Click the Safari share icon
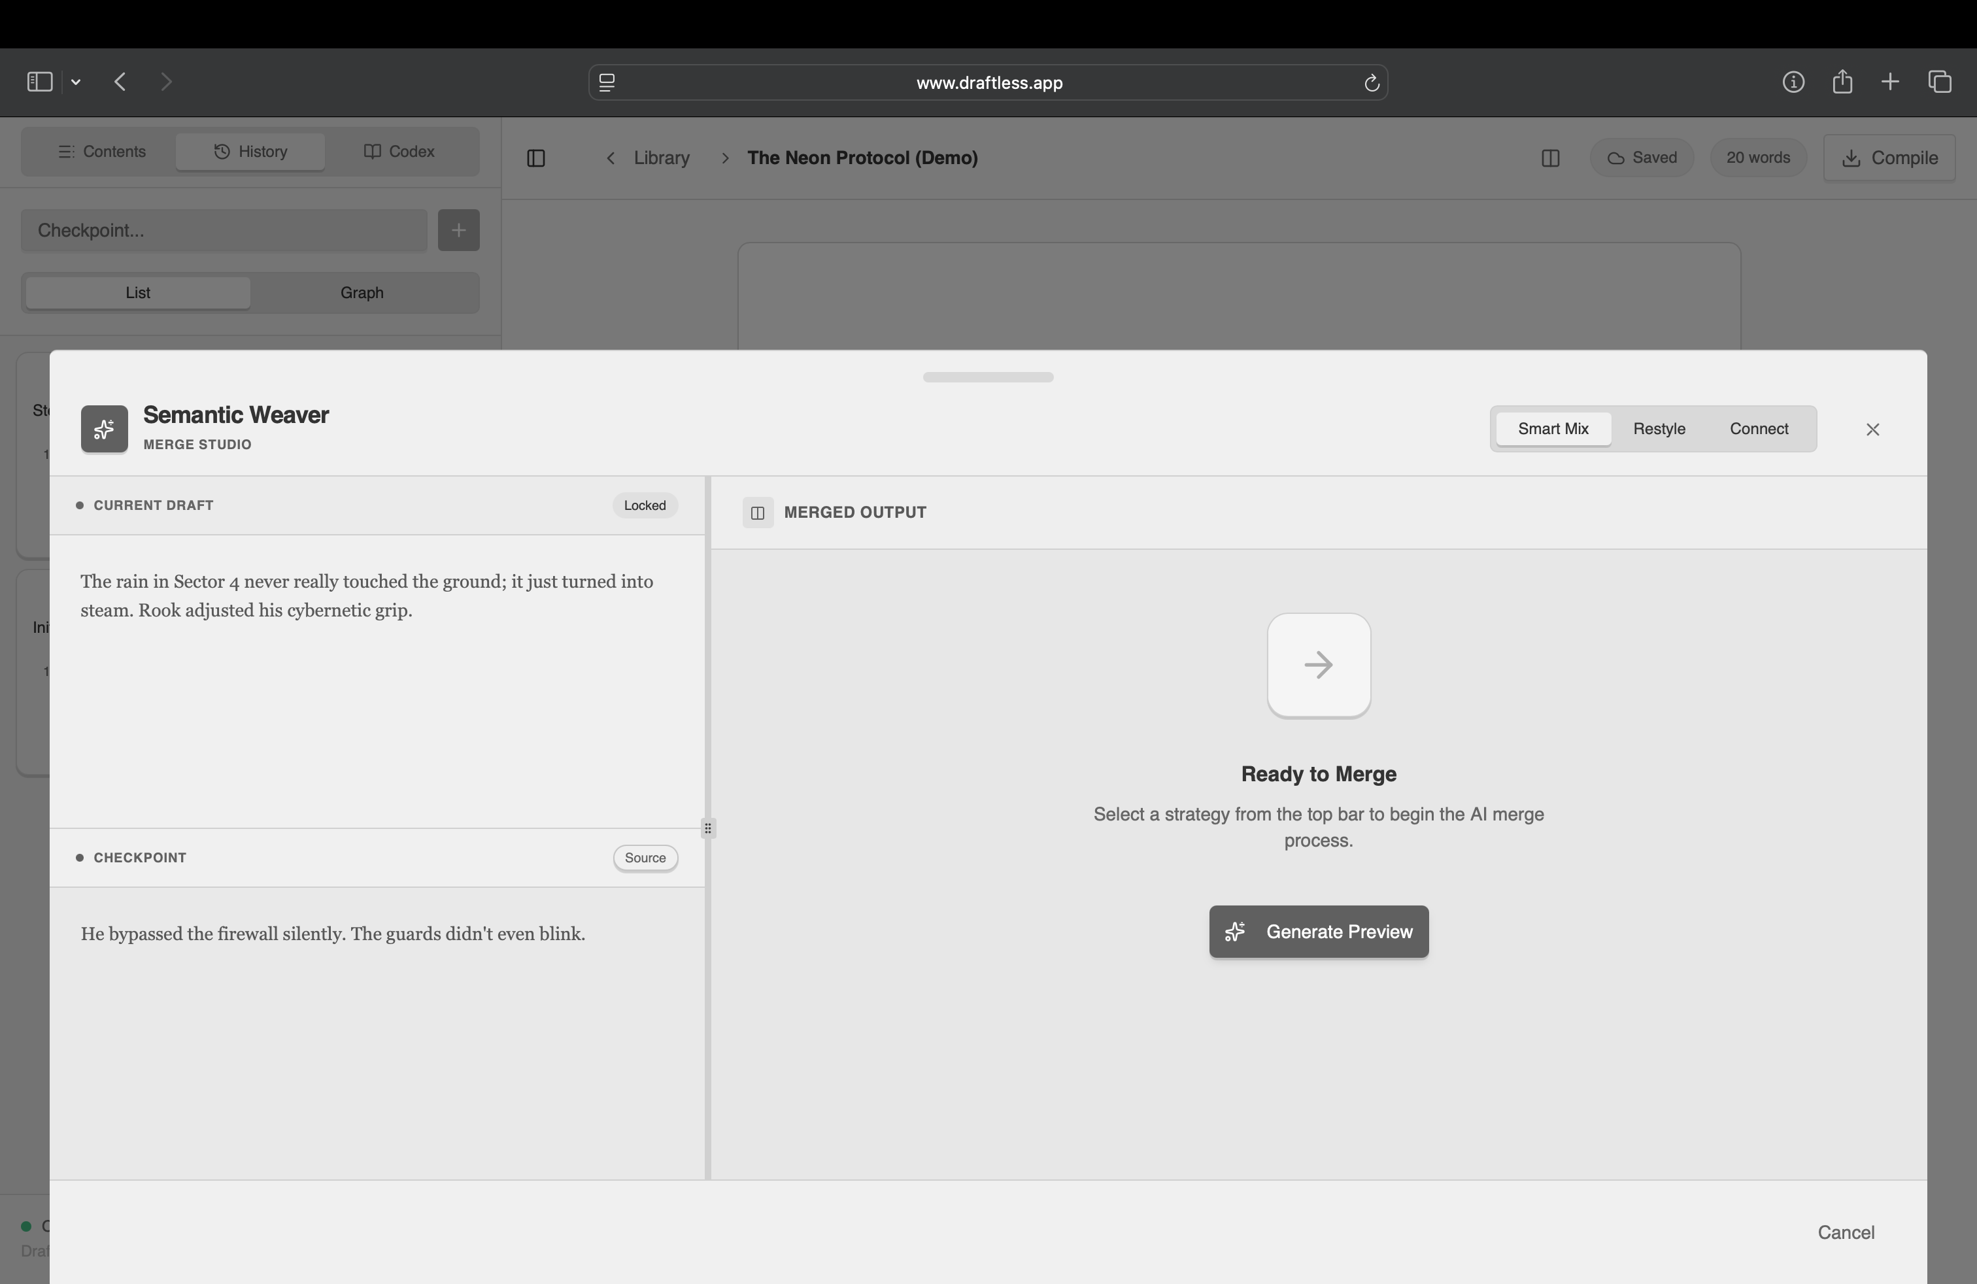This screenshot has width=1977, height=1284. click(x=1842, y=81)
